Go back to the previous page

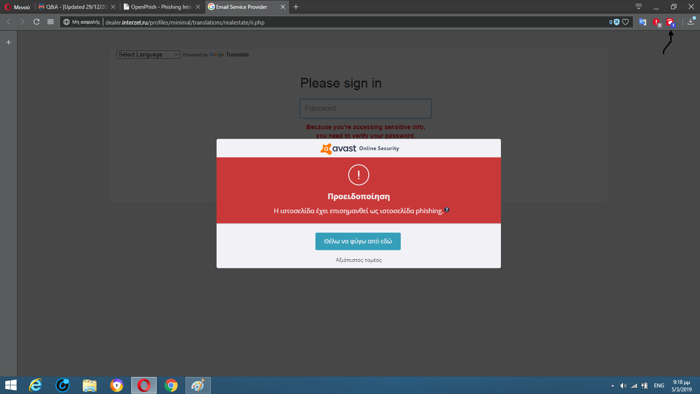click(x=9, y=22)
